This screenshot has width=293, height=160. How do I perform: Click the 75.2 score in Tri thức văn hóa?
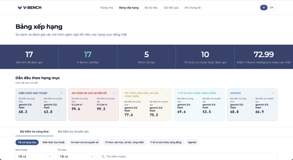(x=154, y=115)
